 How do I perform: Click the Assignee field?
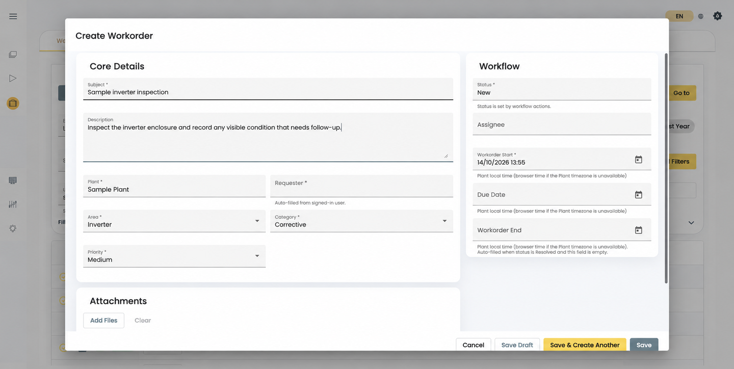coord(562,124)
